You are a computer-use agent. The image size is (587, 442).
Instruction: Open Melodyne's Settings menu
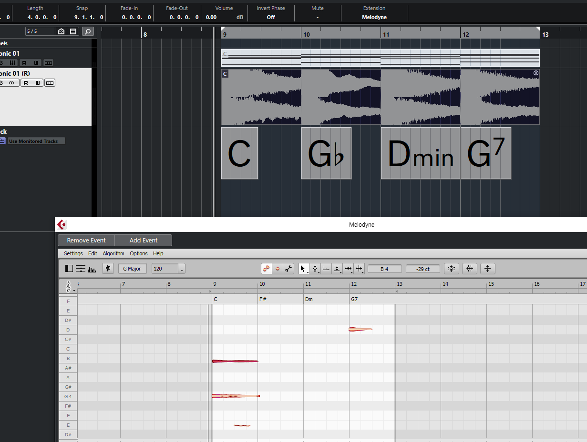73,253
